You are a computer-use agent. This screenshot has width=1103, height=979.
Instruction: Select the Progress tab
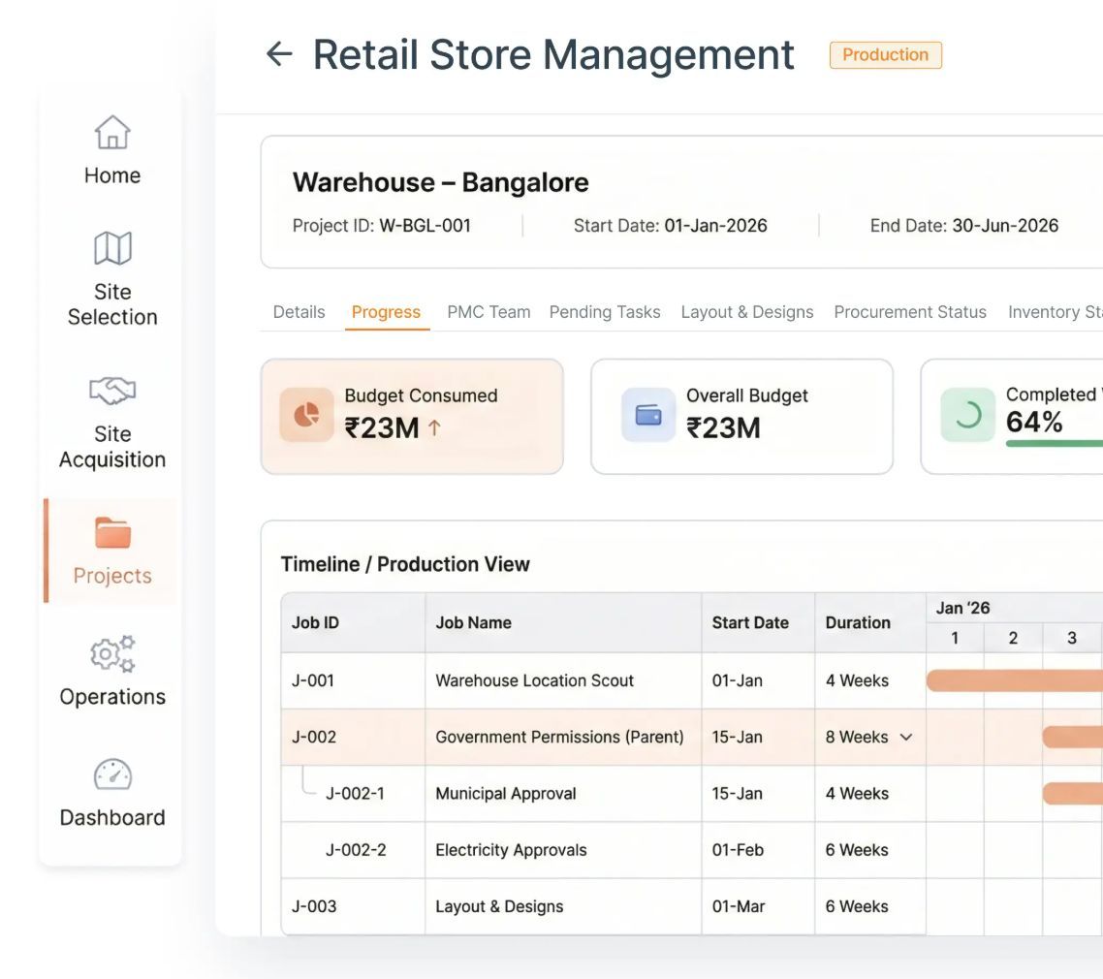click(x=386, y=311)
